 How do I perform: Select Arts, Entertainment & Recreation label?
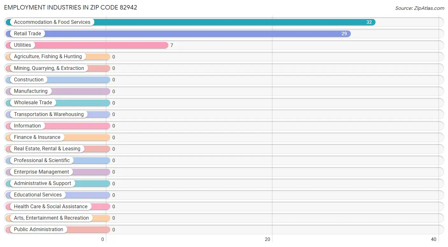tap(51, 218)
